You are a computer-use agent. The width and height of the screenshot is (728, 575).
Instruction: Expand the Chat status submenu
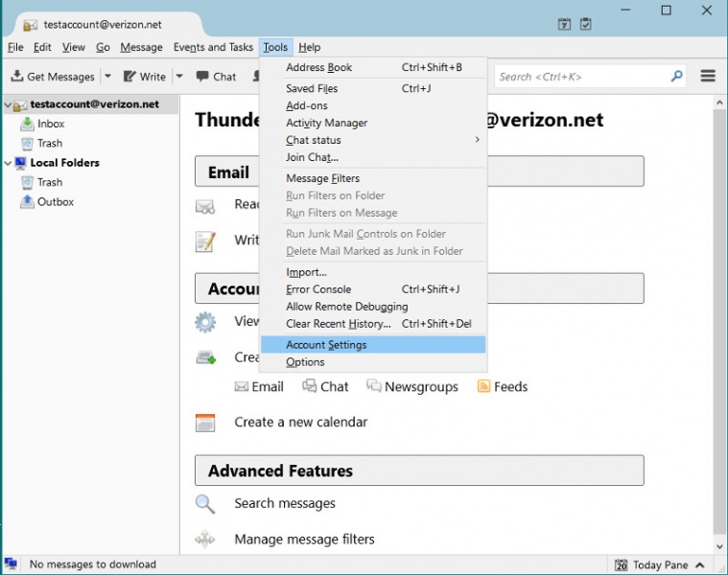click(477, 140)
